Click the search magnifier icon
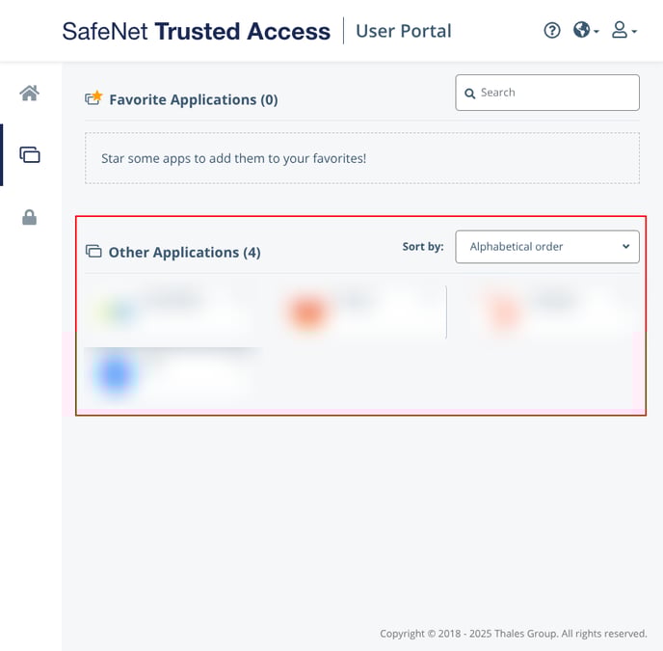The image size is (663, 651). pos(470,94)
